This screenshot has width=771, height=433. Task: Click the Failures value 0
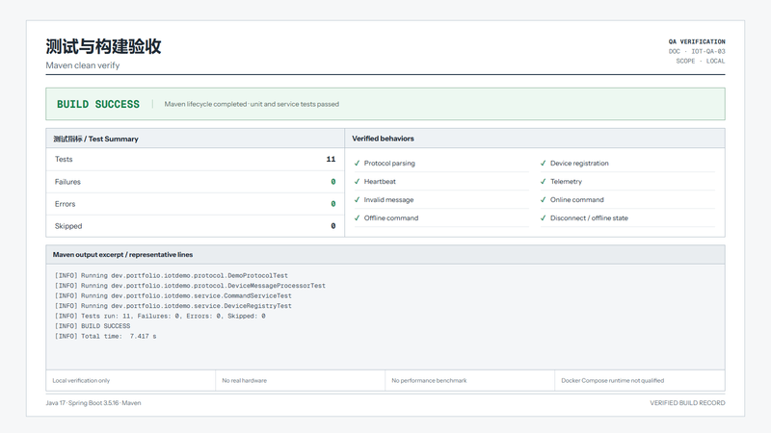pos(333,182)
